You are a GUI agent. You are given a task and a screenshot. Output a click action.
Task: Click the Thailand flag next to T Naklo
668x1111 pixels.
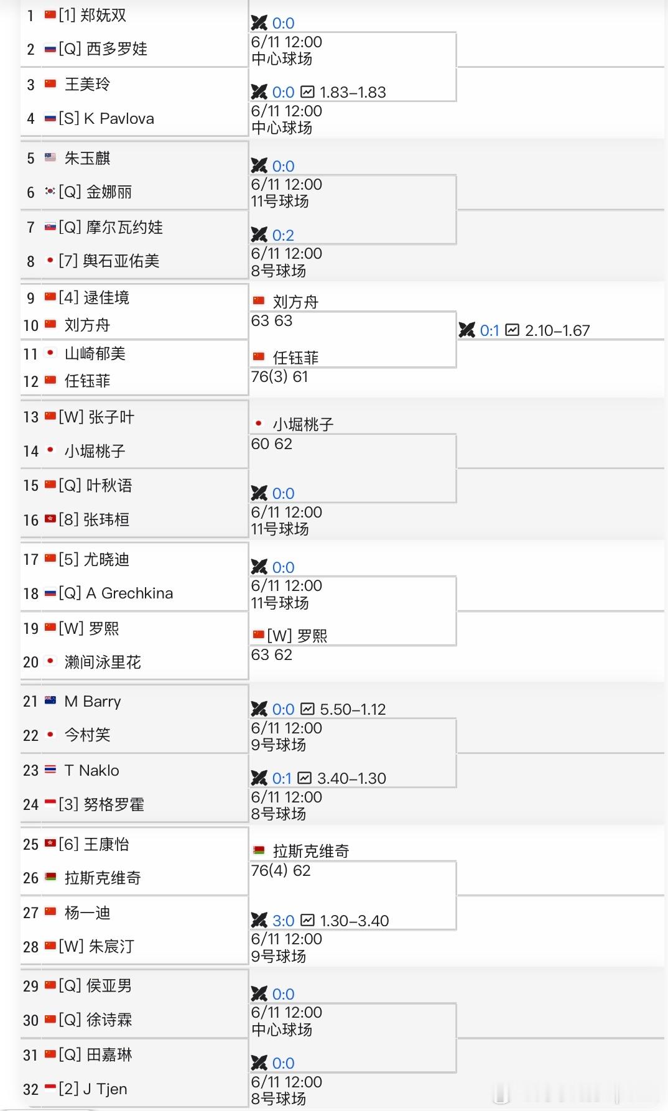tap(50, 770)
